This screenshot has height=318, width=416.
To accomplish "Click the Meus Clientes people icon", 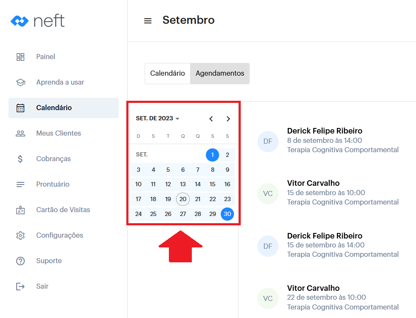I will 20,133.
